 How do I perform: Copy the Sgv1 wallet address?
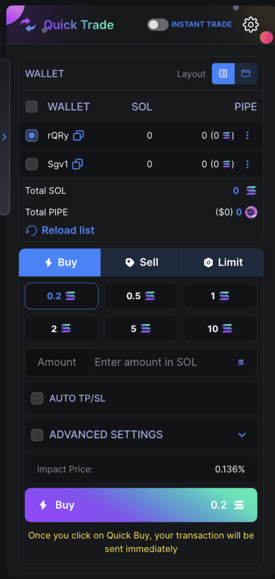tap(77, 164)
